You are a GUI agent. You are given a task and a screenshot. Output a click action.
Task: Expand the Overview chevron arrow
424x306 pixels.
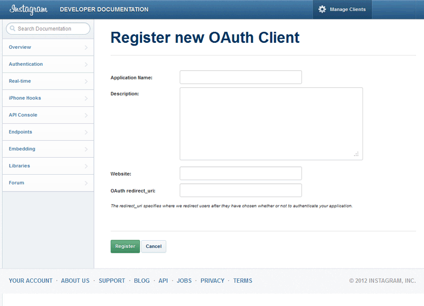point(86,48)
